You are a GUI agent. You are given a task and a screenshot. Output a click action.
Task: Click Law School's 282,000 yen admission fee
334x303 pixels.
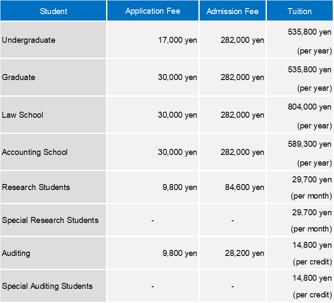click(242, 115)
